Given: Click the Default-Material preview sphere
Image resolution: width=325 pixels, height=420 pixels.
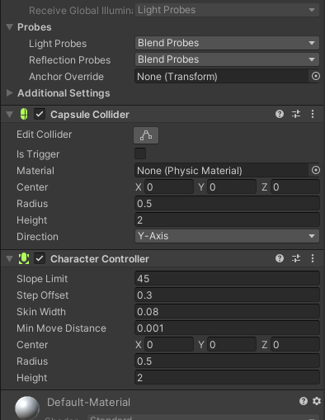Looking at the screenshot, I should pos(27,408).
